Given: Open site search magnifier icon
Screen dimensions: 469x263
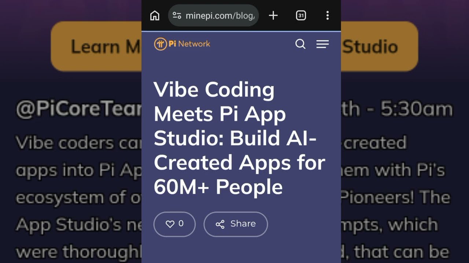Looking at the screenshot, I should [300, 44].
